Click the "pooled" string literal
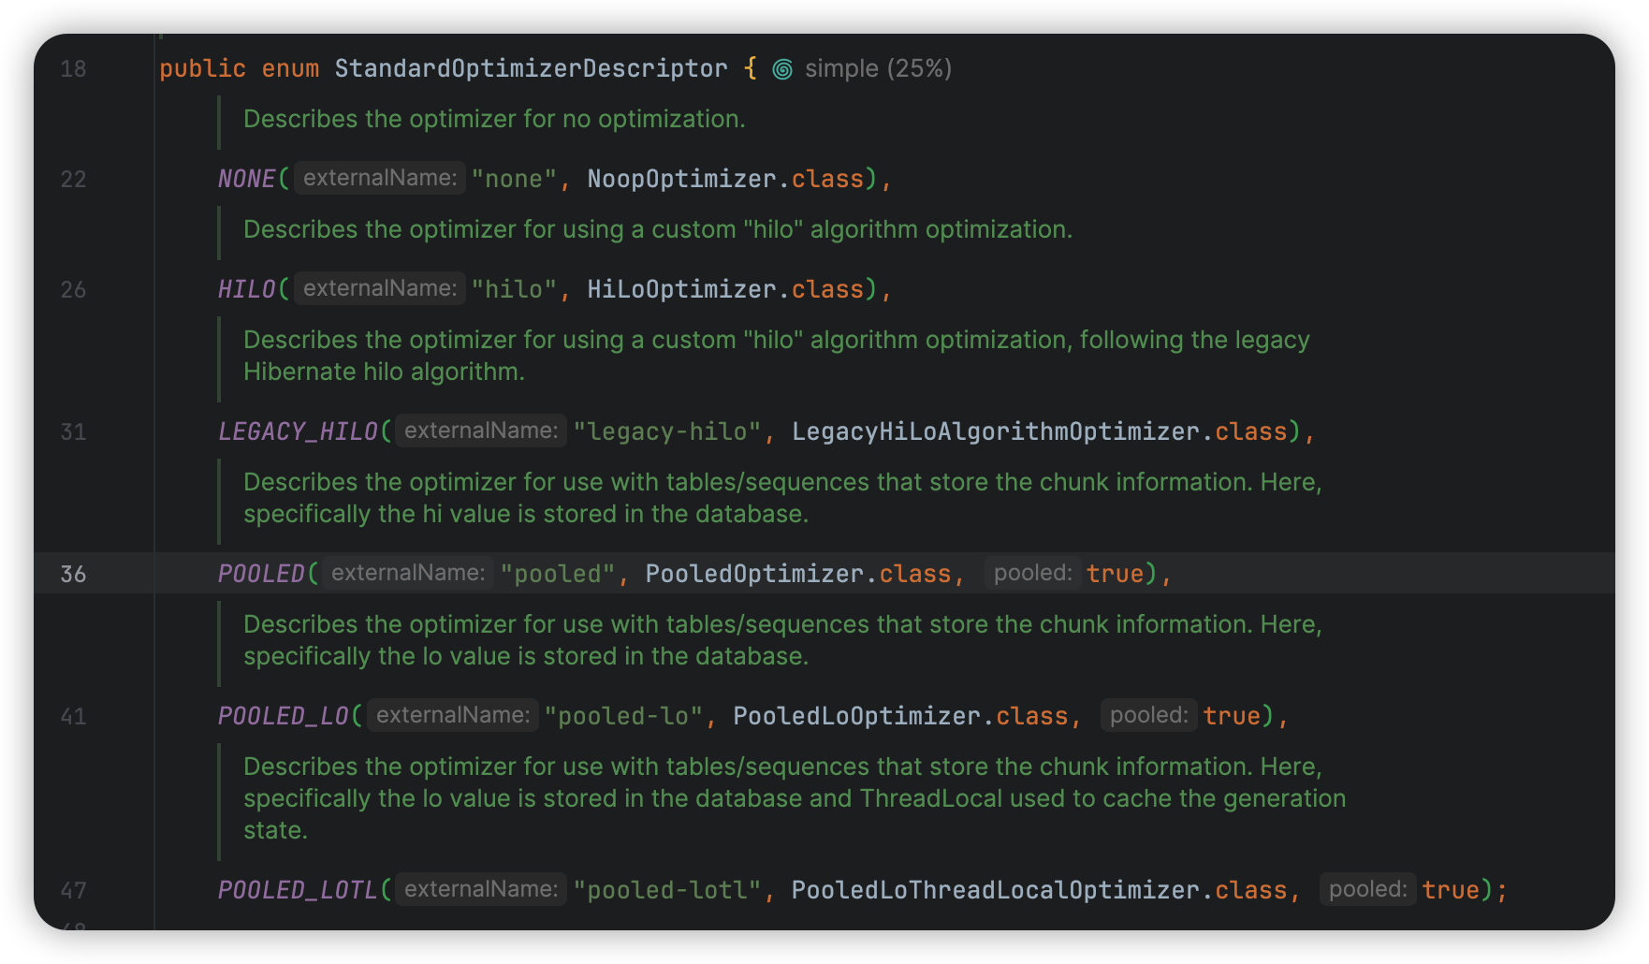This screenshot has width=1649, height=964. [558, 574]
